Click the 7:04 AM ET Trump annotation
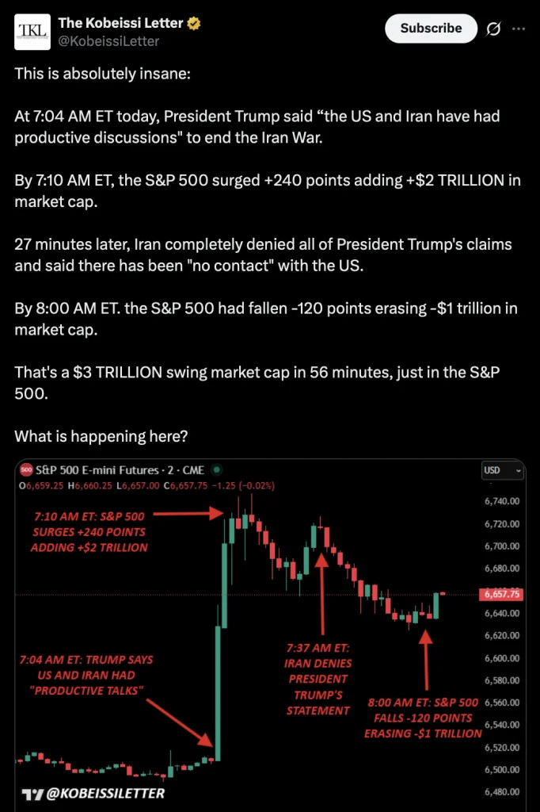This screenshot has width=540, height=812. pos(87,676)
